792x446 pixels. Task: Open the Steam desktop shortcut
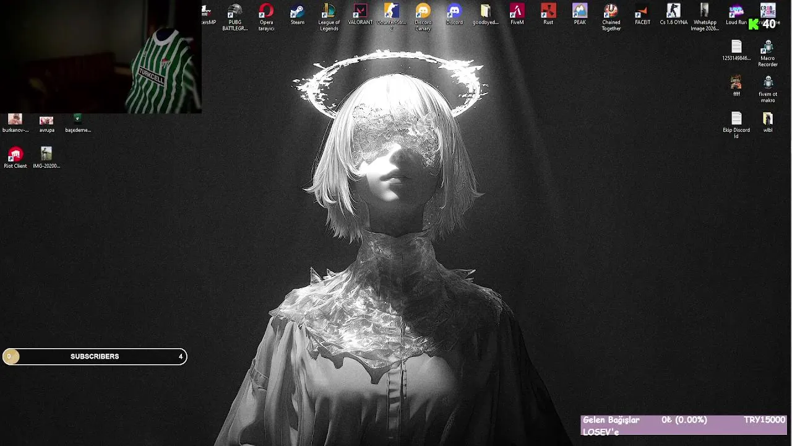click(298, 14)
